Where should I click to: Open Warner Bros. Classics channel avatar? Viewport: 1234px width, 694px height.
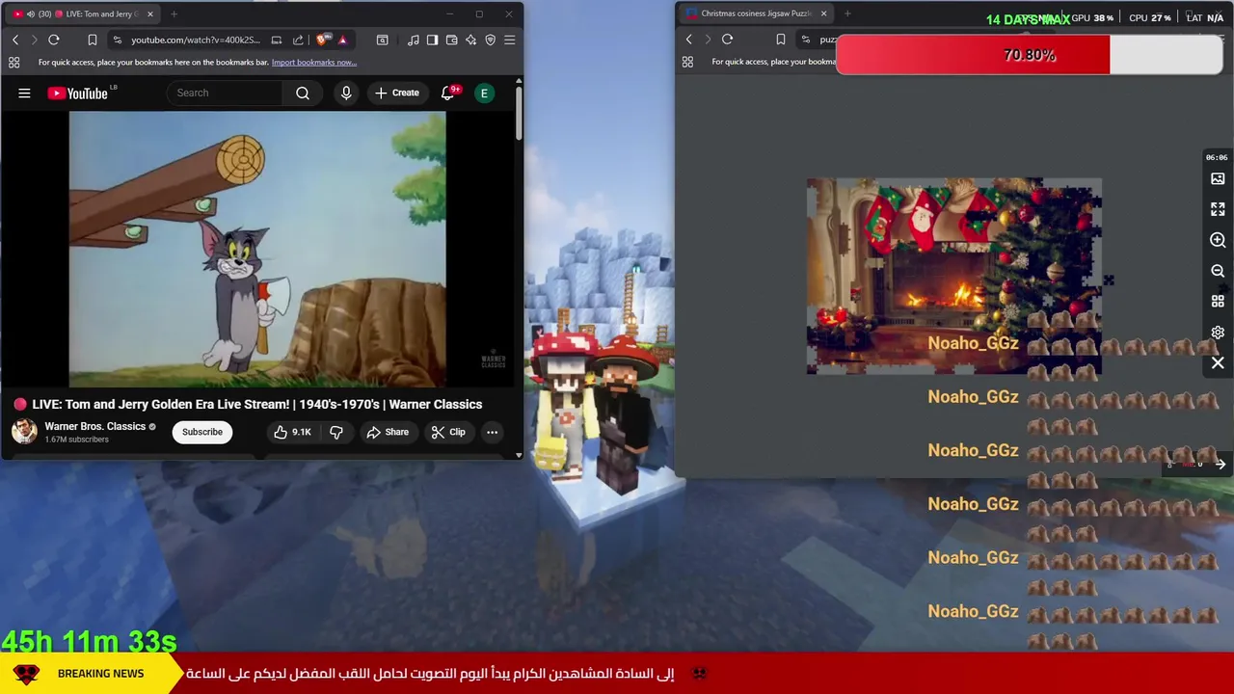[x=24, y=431]
